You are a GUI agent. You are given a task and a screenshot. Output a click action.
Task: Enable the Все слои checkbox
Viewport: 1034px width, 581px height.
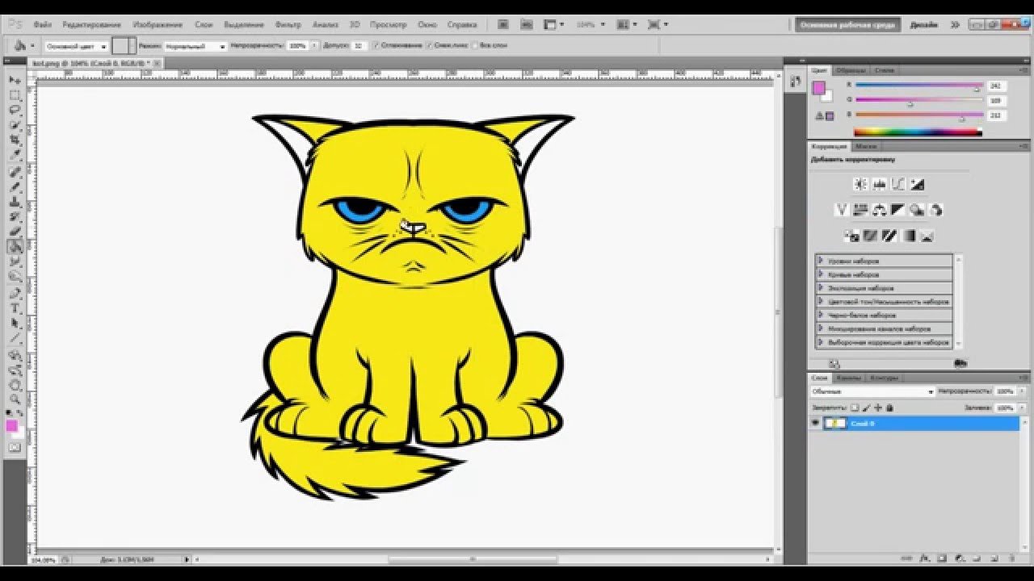(475, 46)
